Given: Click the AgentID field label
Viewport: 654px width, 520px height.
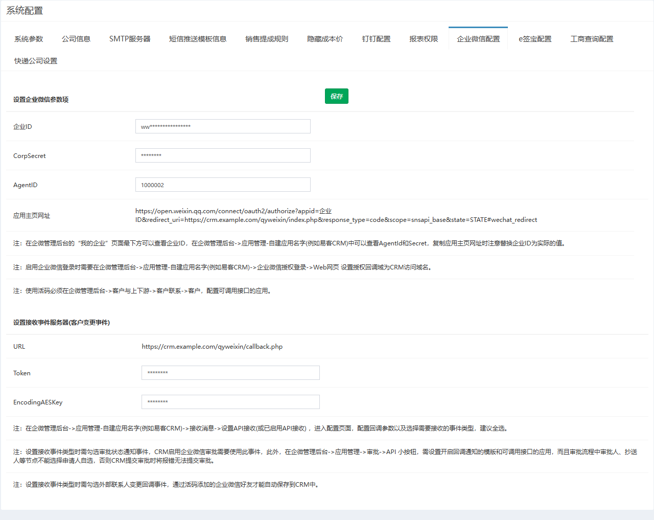Looking at the screenshot, I should pyautogui.click(x=26, y=185).
